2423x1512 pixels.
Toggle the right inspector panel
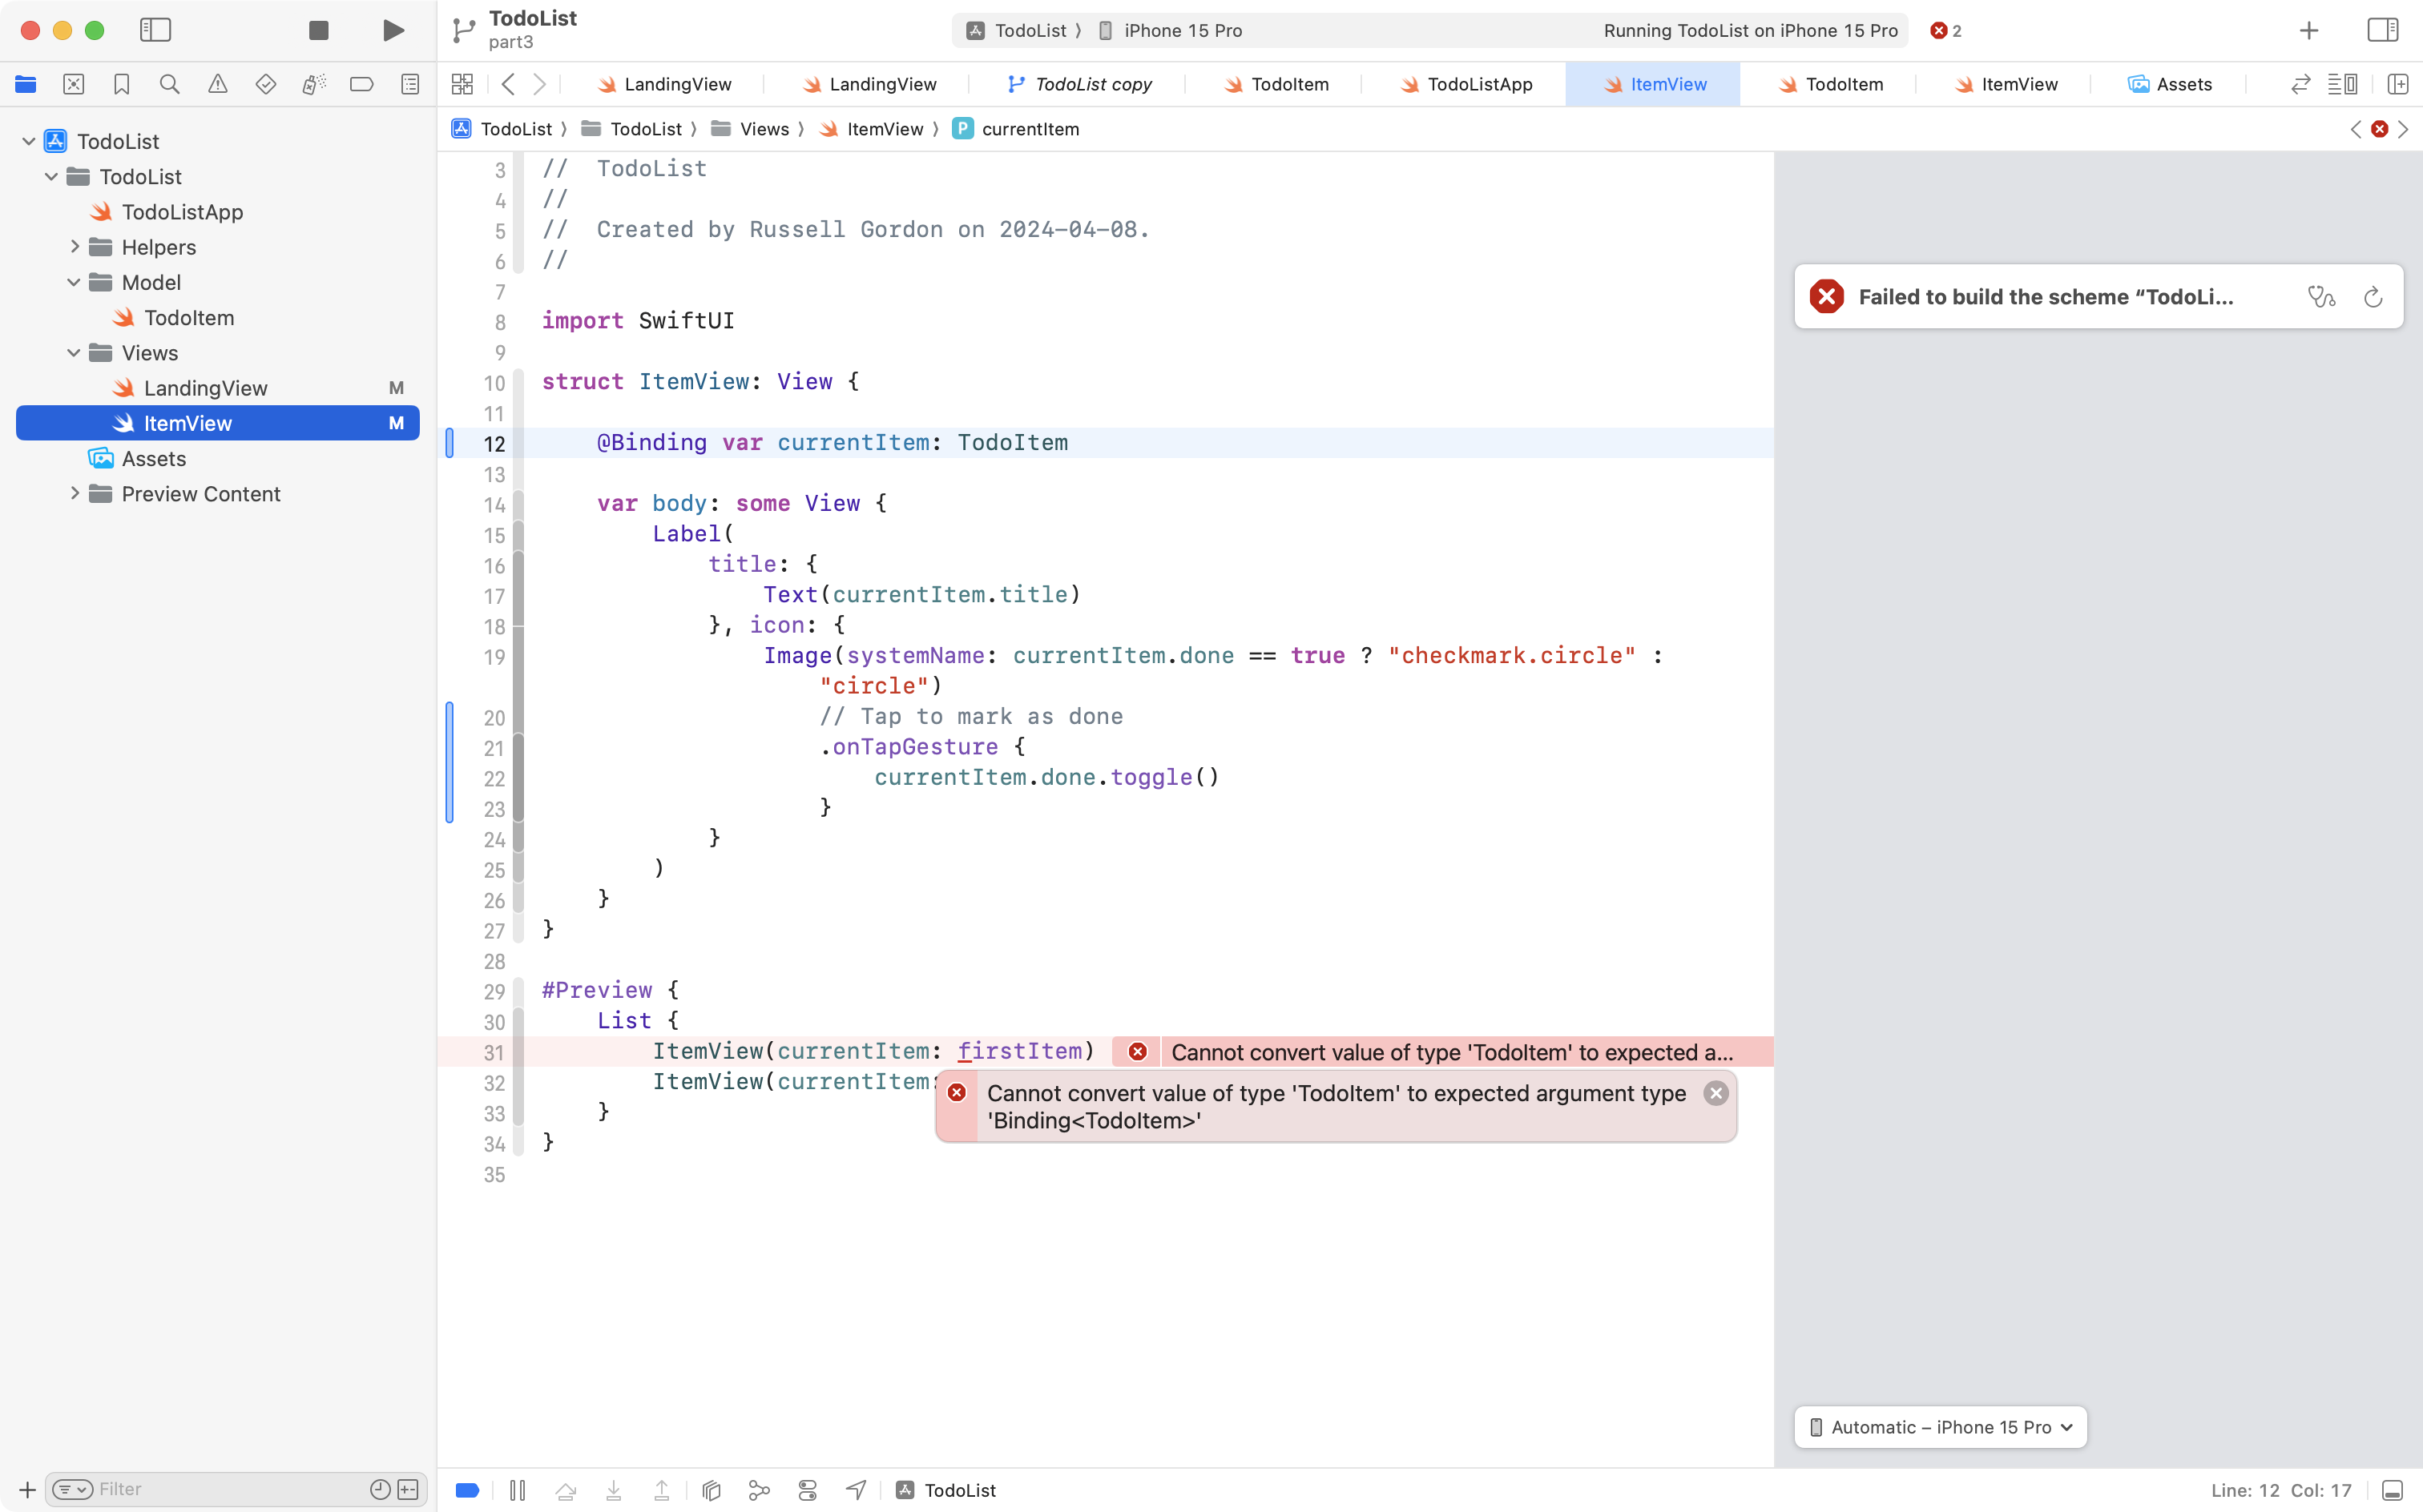tap(2382, 30)
